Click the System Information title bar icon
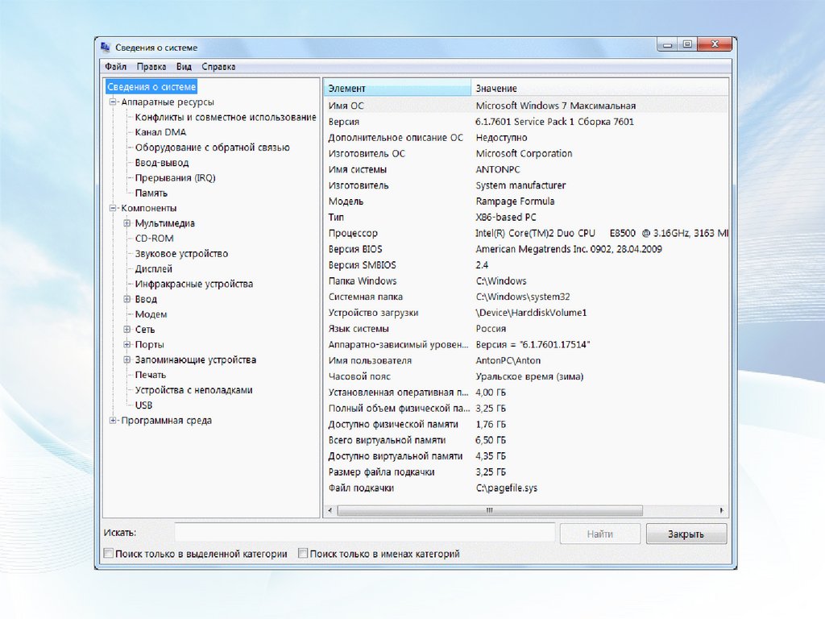Image resolution: width=825 pixels, height=619 pixels. 106,48
